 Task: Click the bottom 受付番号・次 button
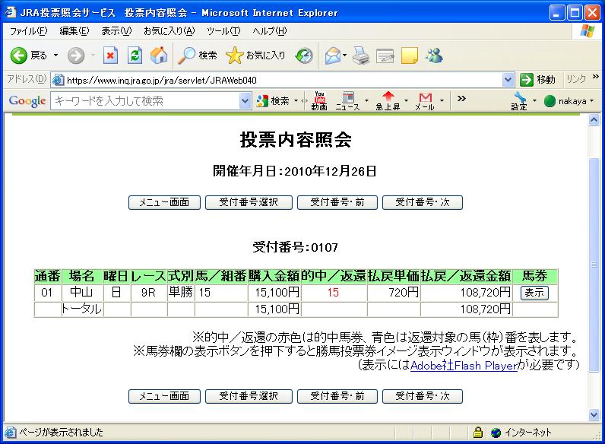(x=422, y=396)
